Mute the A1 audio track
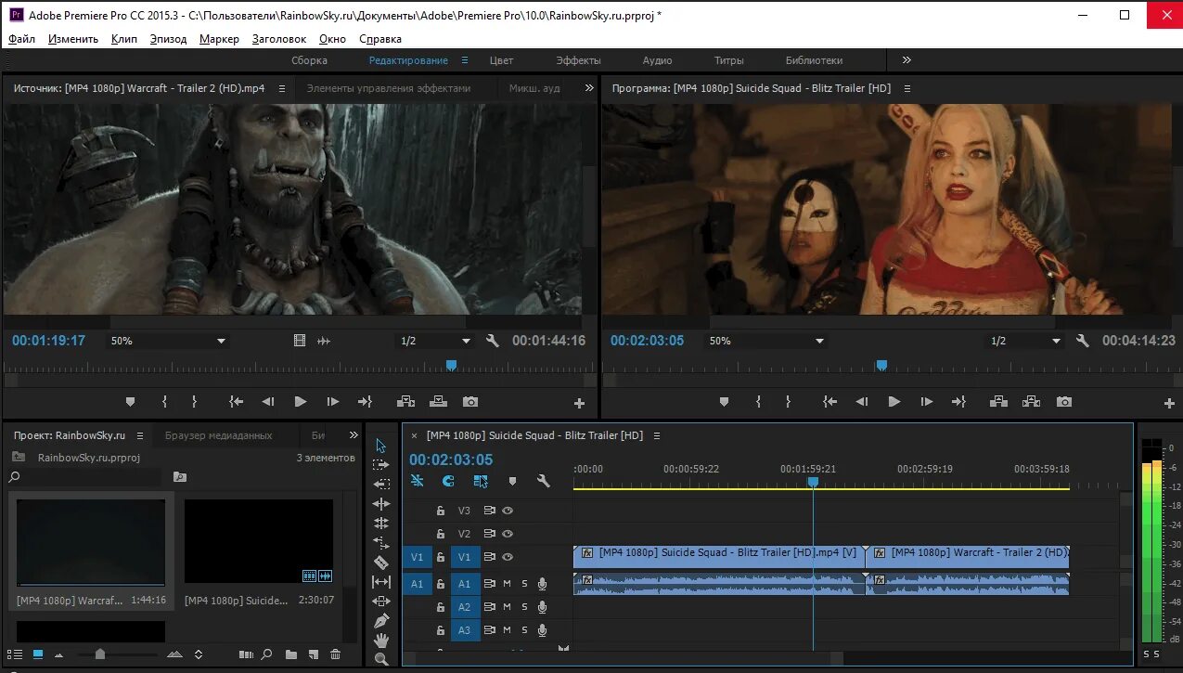The width and height of the screenshot is (1183, 673). click(507, 584)
